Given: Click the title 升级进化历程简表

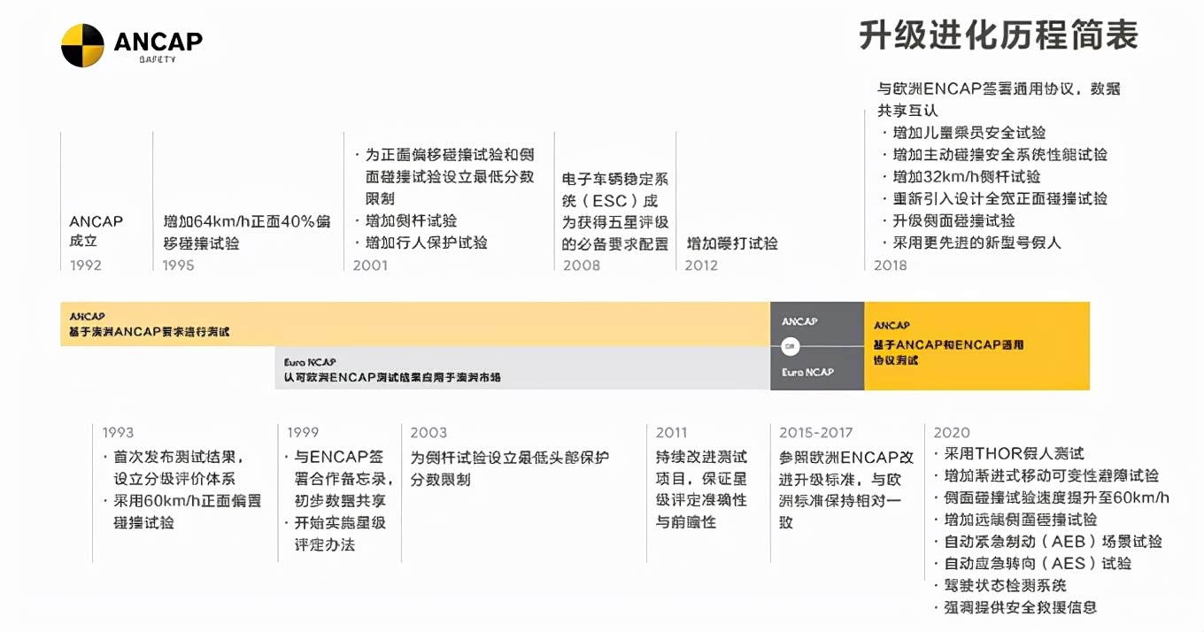Looking at the screenshot, I should coord(999,35).
